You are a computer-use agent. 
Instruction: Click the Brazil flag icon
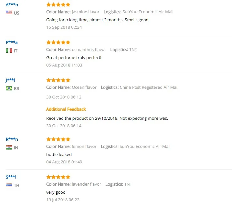(9, 88)
